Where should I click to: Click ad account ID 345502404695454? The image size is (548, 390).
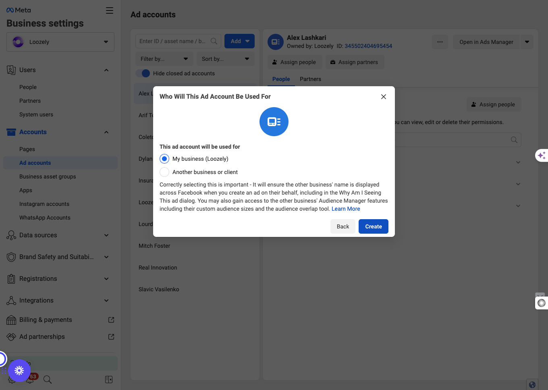point(368,46)
